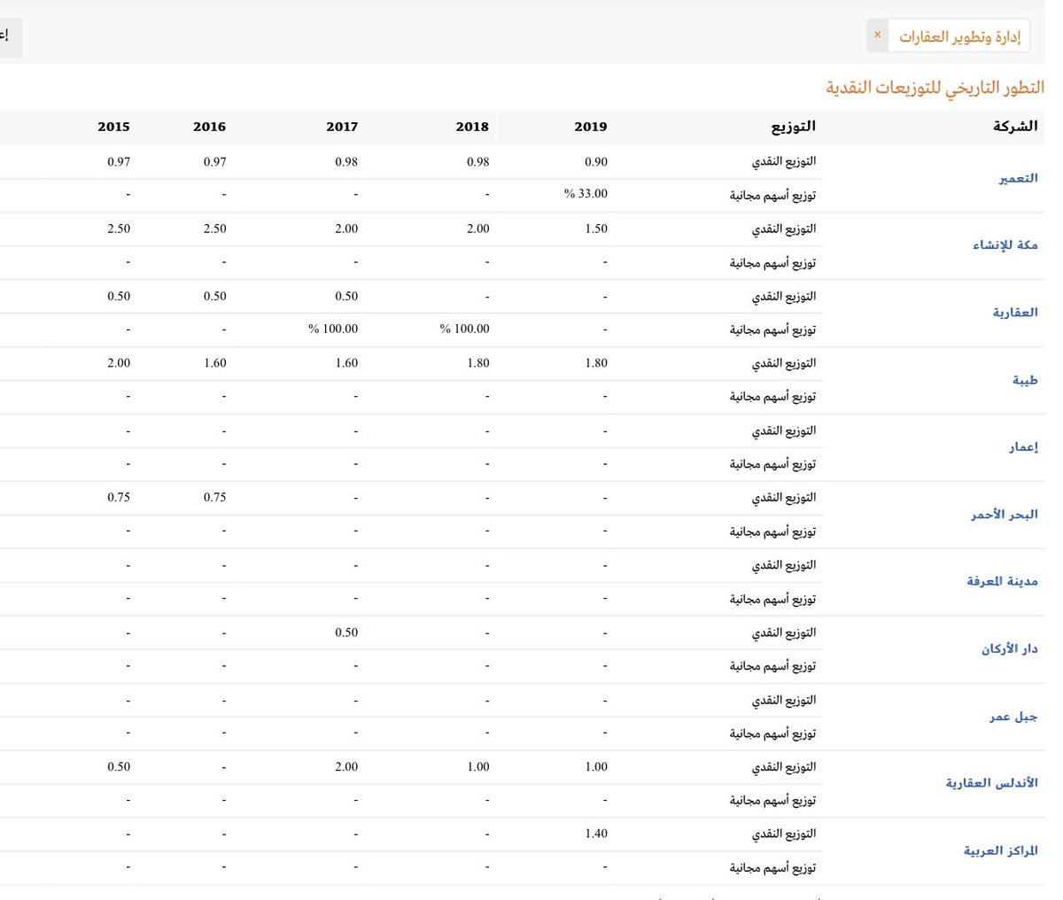
Task: Click التوزيع النقدي label in المراكز العربية row
Action: (784, 834)
